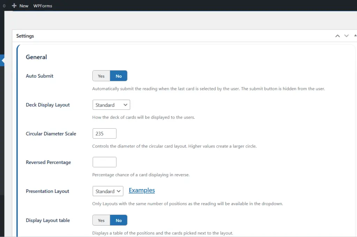Move the Settings panel up with the arrow

(337, 36)
